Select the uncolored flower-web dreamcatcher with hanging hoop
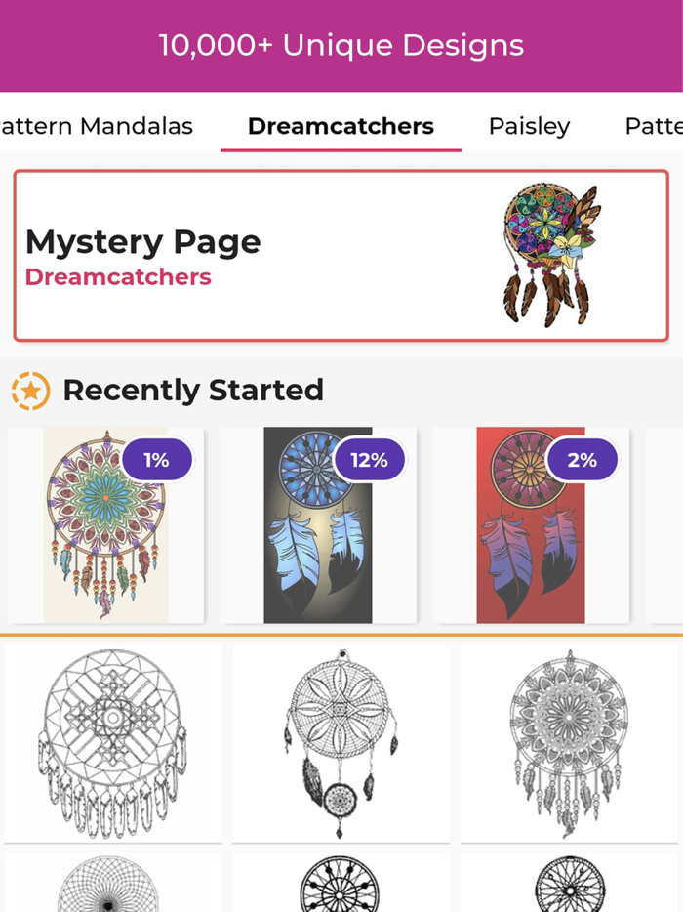 point(341,743)
